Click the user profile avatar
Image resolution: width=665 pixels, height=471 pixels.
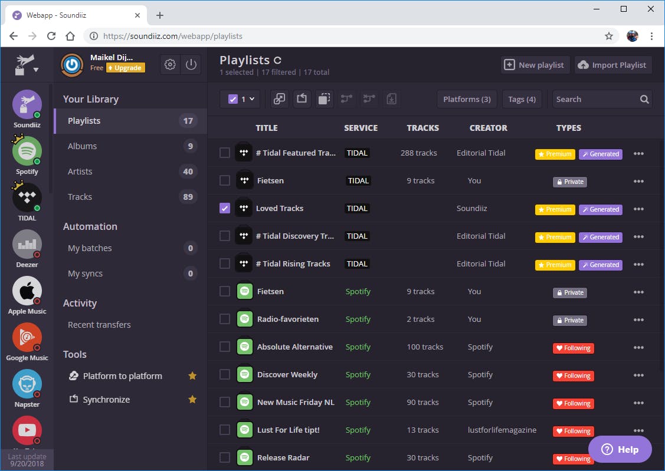coord(72,65)
